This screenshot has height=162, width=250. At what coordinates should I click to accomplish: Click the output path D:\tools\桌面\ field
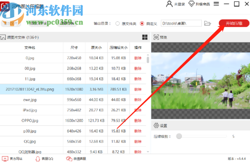pos(181,23)
